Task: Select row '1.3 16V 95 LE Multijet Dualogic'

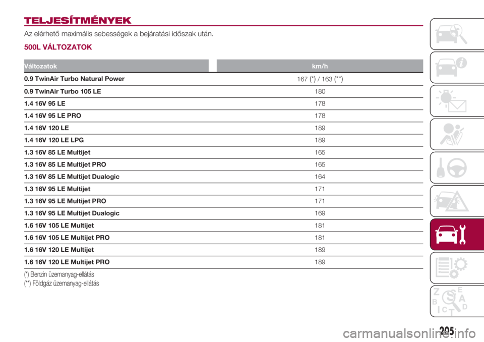Action: pyautogui.click(x=223, y=213)
